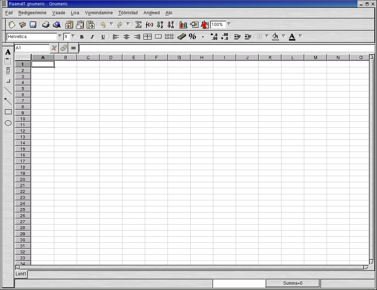Click the equals button beside the formula bar
The image size is (377, 290).
(73, 48)
